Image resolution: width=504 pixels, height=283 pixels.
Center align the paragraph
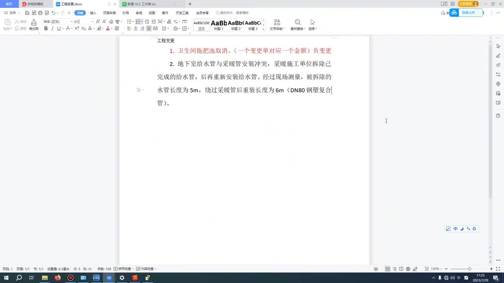(x=136, y=29)
